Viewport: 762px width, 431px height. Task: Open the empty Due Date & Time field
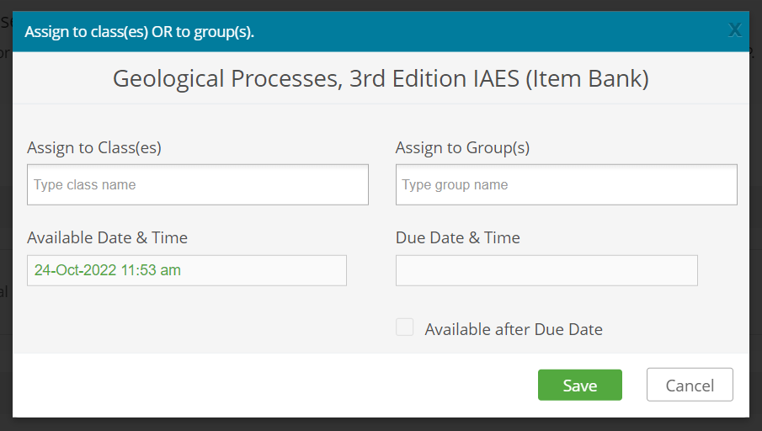546,270
